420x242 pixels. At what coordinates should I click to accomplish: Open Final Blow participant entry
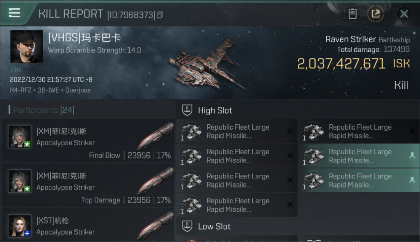(x=87, y=141)
